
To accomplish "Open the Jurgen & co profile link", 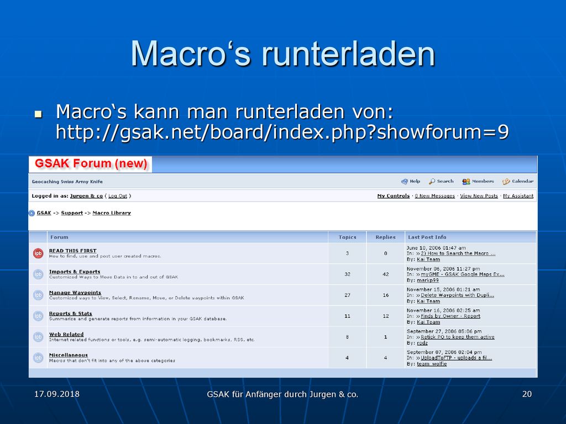I will coord(86,196).
